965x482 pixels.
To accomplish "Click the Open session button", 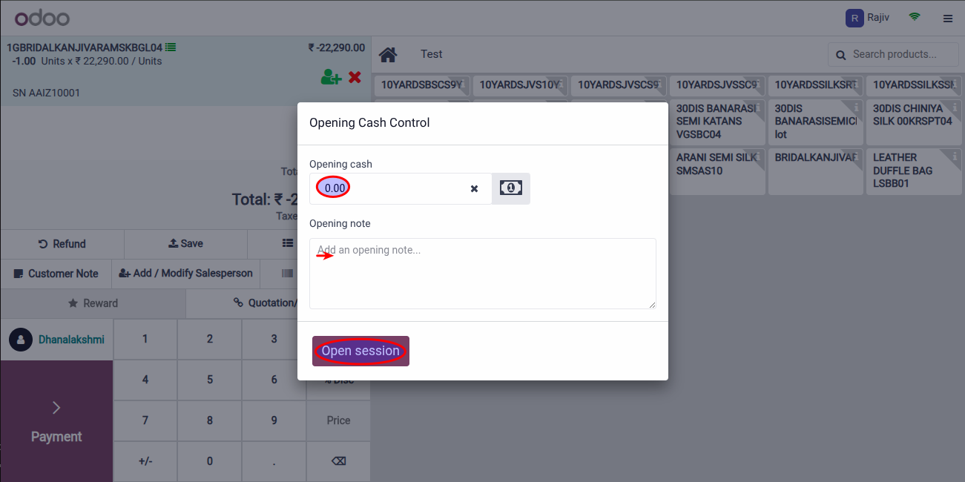I will pyautogui.click(x=360, y=351).
